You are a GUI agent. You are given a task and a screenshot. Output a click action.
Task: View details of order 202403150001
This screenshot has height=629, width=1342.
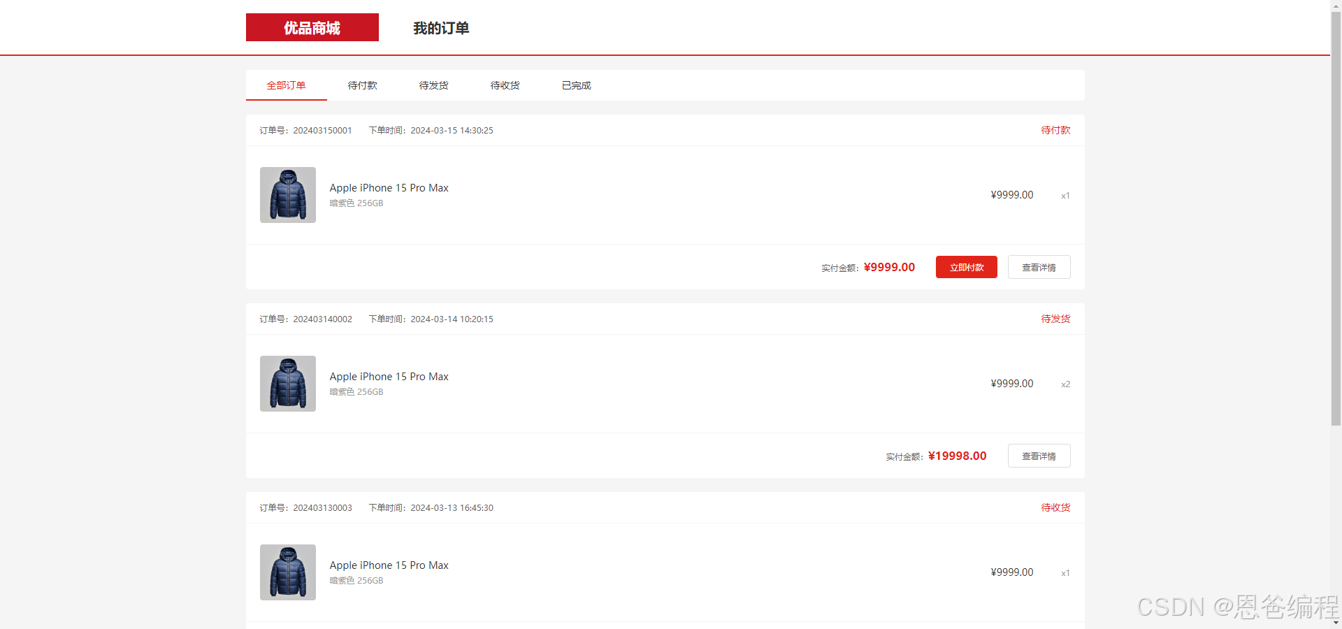[1039, 267]
